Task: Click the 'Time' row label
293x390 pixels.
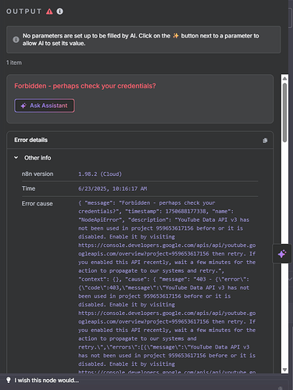Action: click(29, 188)
